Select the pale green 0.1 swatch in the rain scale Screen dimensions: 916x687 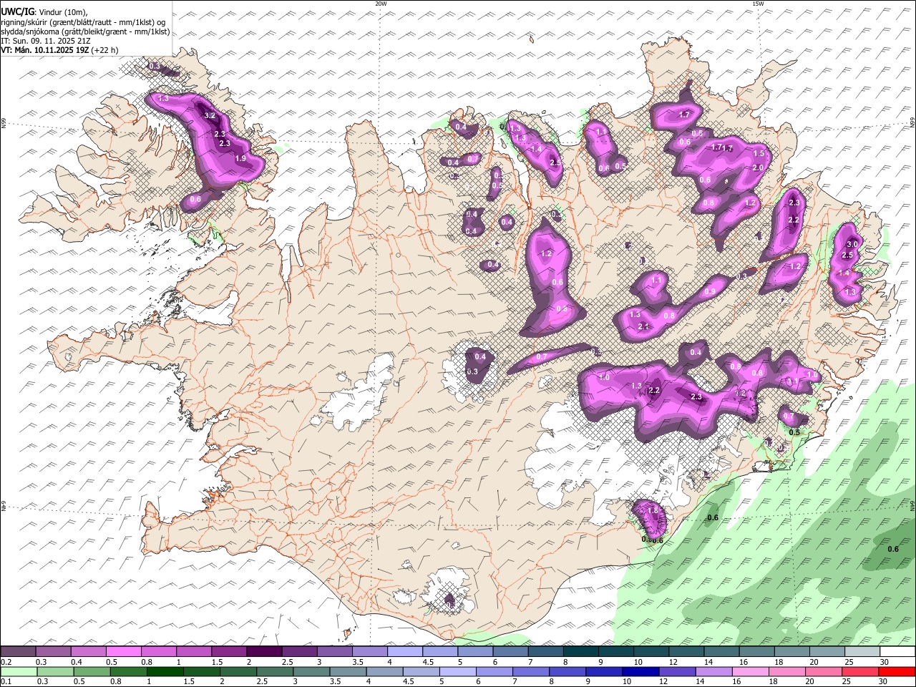click(x=18, y=671)
